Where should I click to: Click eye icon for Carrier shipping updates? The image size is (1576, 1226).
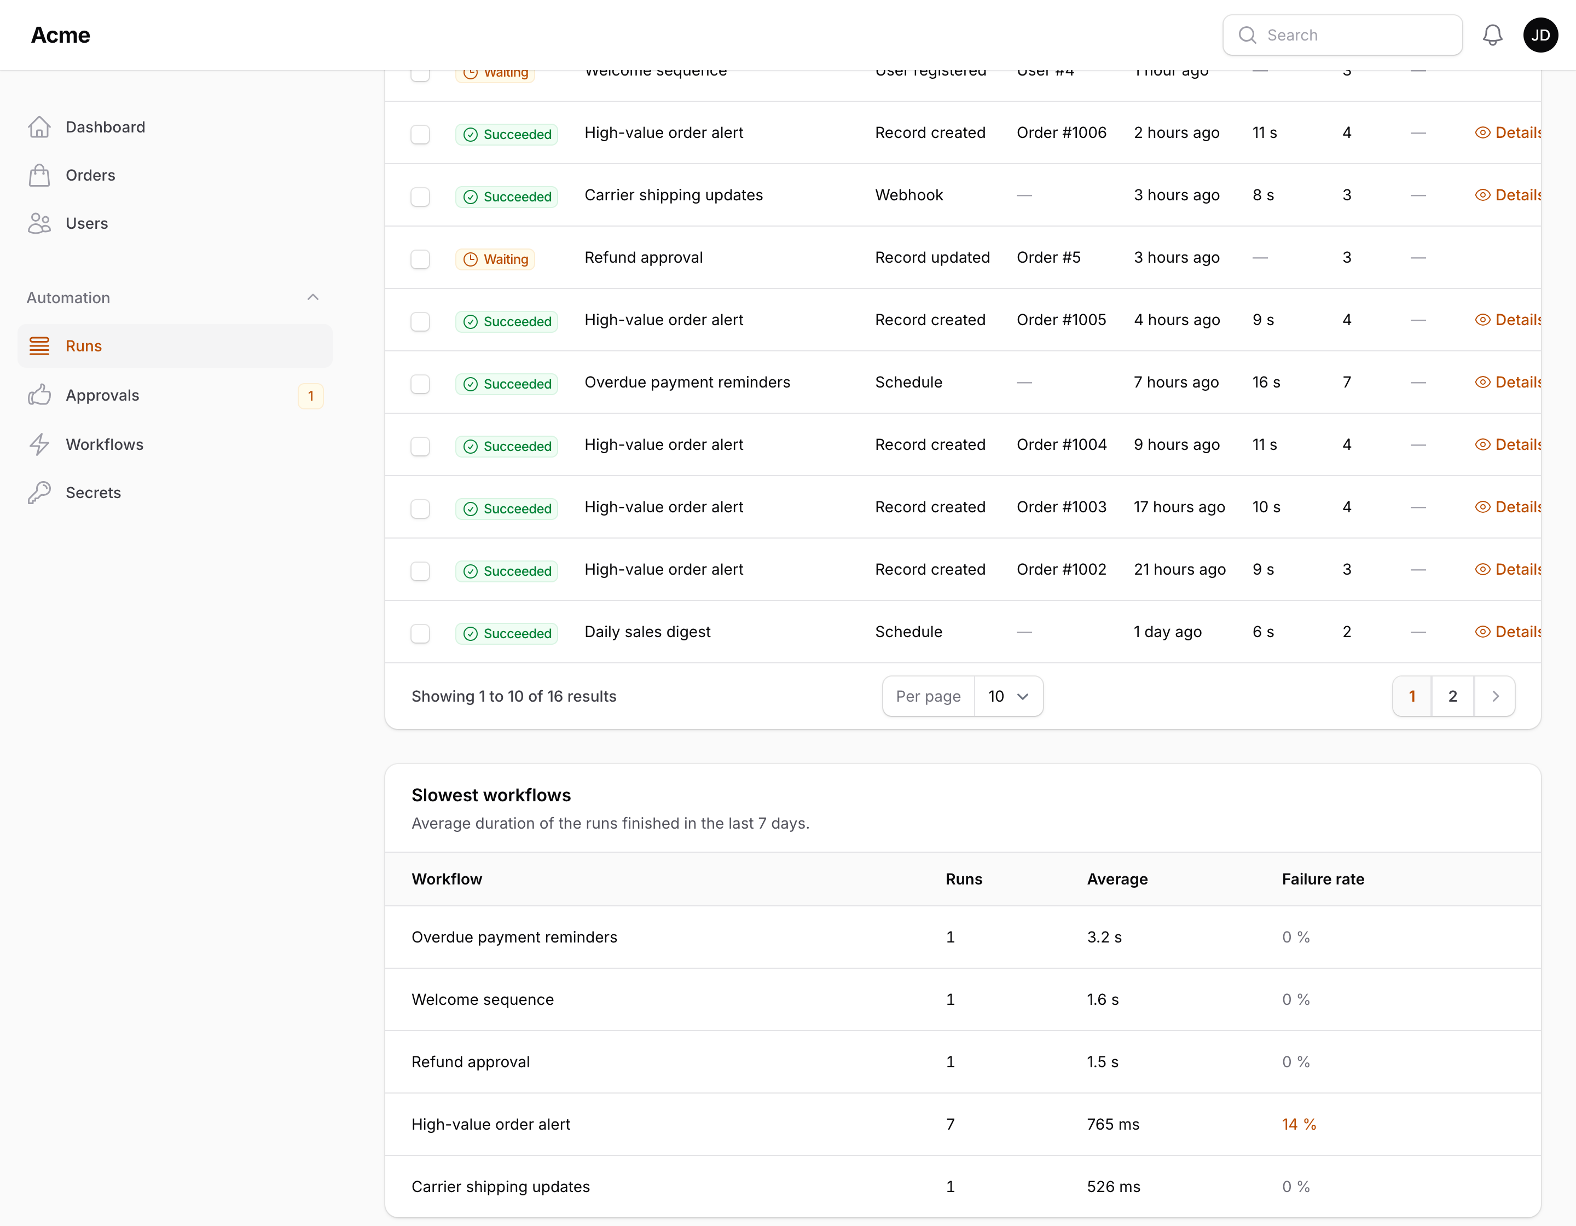[1483, 195]
